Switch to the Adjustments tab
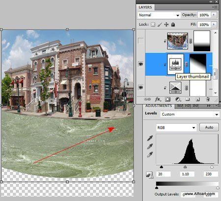The image size is (221, 201). click(159, 106)
